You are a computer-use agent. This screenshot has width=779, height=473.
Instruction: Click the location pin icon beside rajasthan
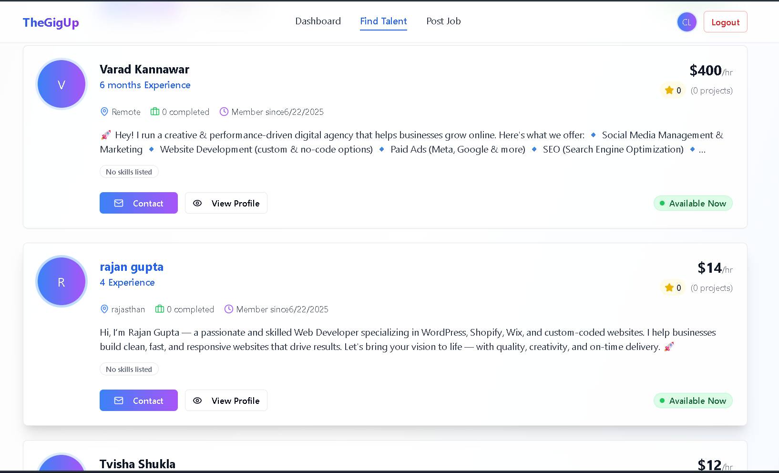(104, 309)
